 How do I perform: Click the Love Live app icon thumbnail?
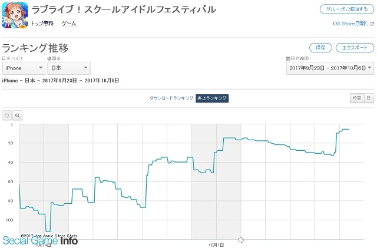pyautogui.click(x=15, y=16)
